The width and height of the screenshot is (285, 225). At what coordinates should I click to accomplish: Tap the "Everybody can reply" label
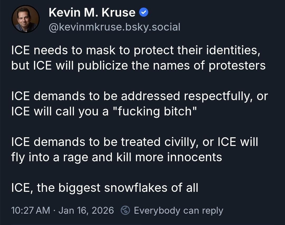(178, 210)
